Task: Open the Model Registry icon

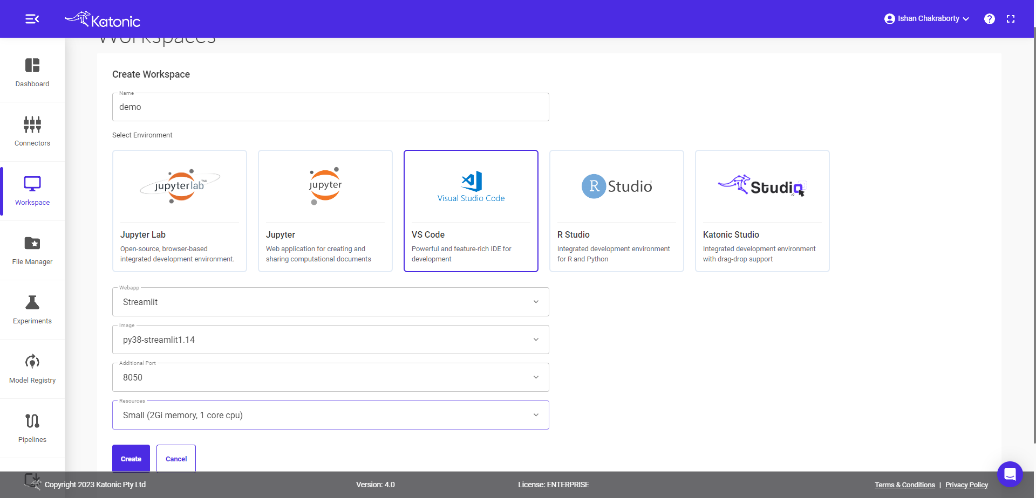Action: tap(32, 362)
